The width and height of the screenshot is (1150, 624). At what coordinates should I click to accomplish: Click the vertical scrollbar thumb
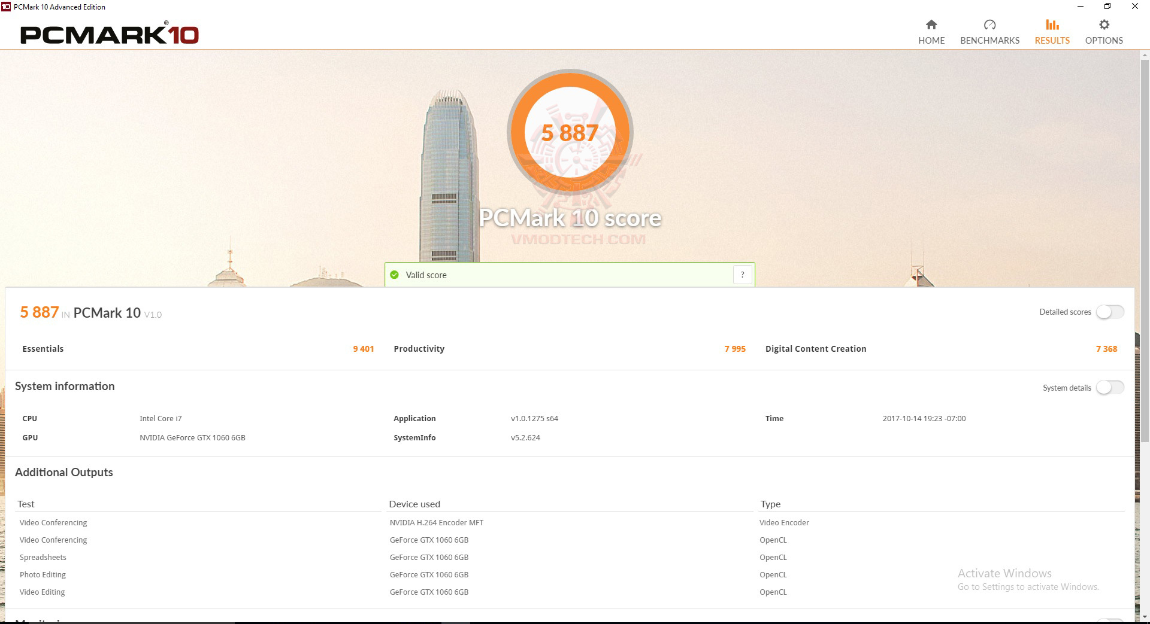coord(1145,251)
